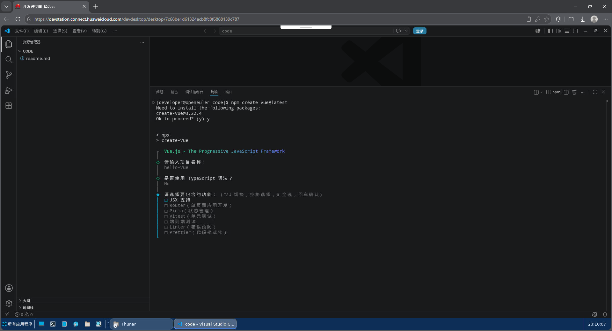Open the Customize Layout icon
612x331 pixels.
point(559,31)
